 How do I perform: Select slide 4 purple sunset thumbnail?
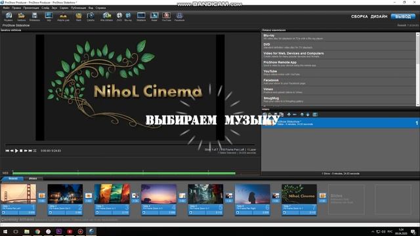pos(159,194)
